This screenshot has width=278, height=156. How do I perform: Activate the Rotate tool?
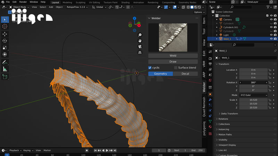[x=5, y=41]
